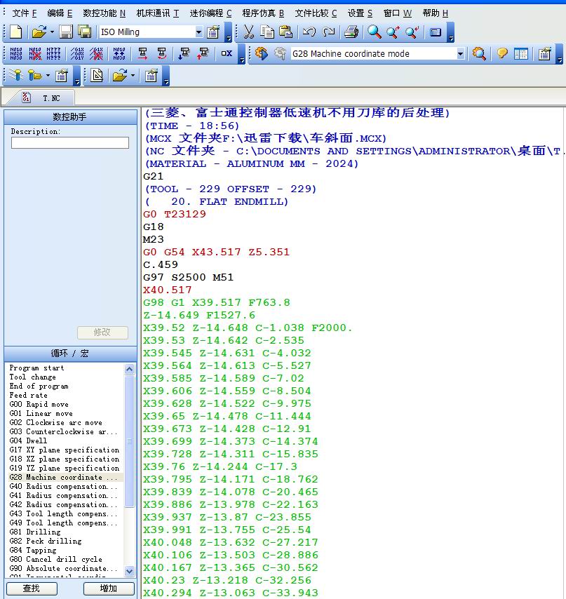This screenshot has width=566, height=599.
Task: Open the 程序仿真 B menu
Action: click(x=263, y=13)
